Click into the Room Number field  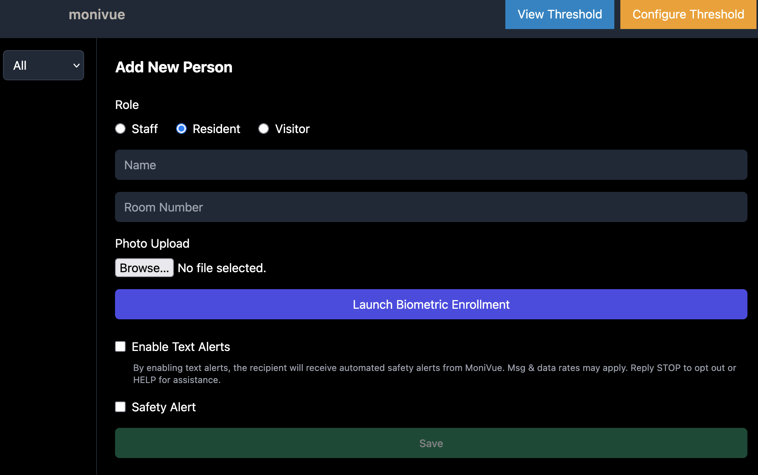tap(431, 207)
